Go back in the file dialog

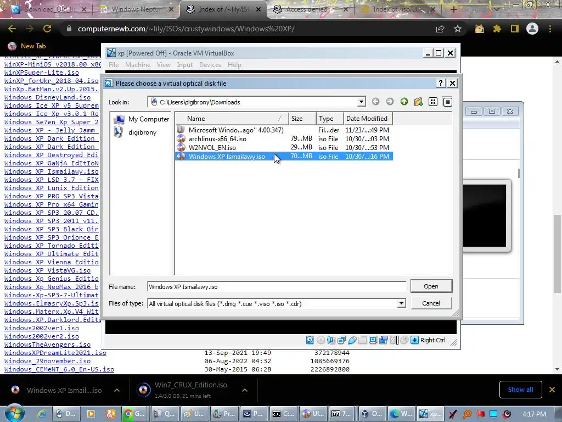point(375,102)
